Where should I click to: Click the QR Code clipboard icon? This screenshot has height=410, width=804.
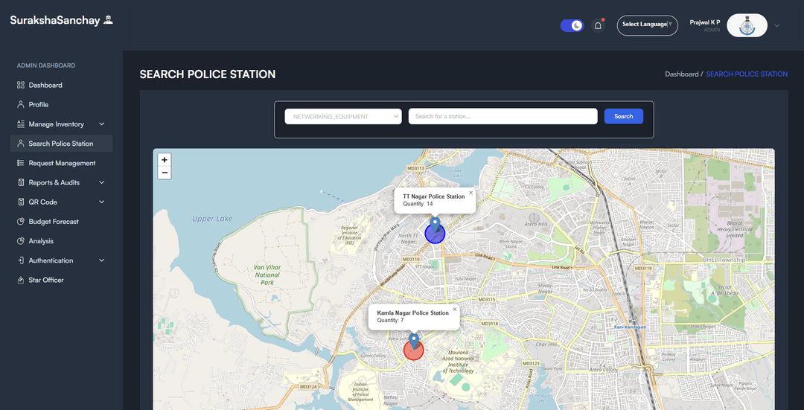pyautogui.click(x=21, y=202)
